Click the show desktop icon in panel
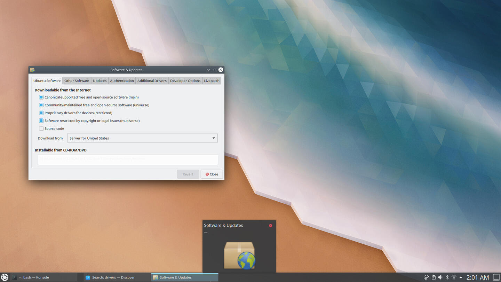The height and width of the screenshot is (282, 501). tap(496, 277)
